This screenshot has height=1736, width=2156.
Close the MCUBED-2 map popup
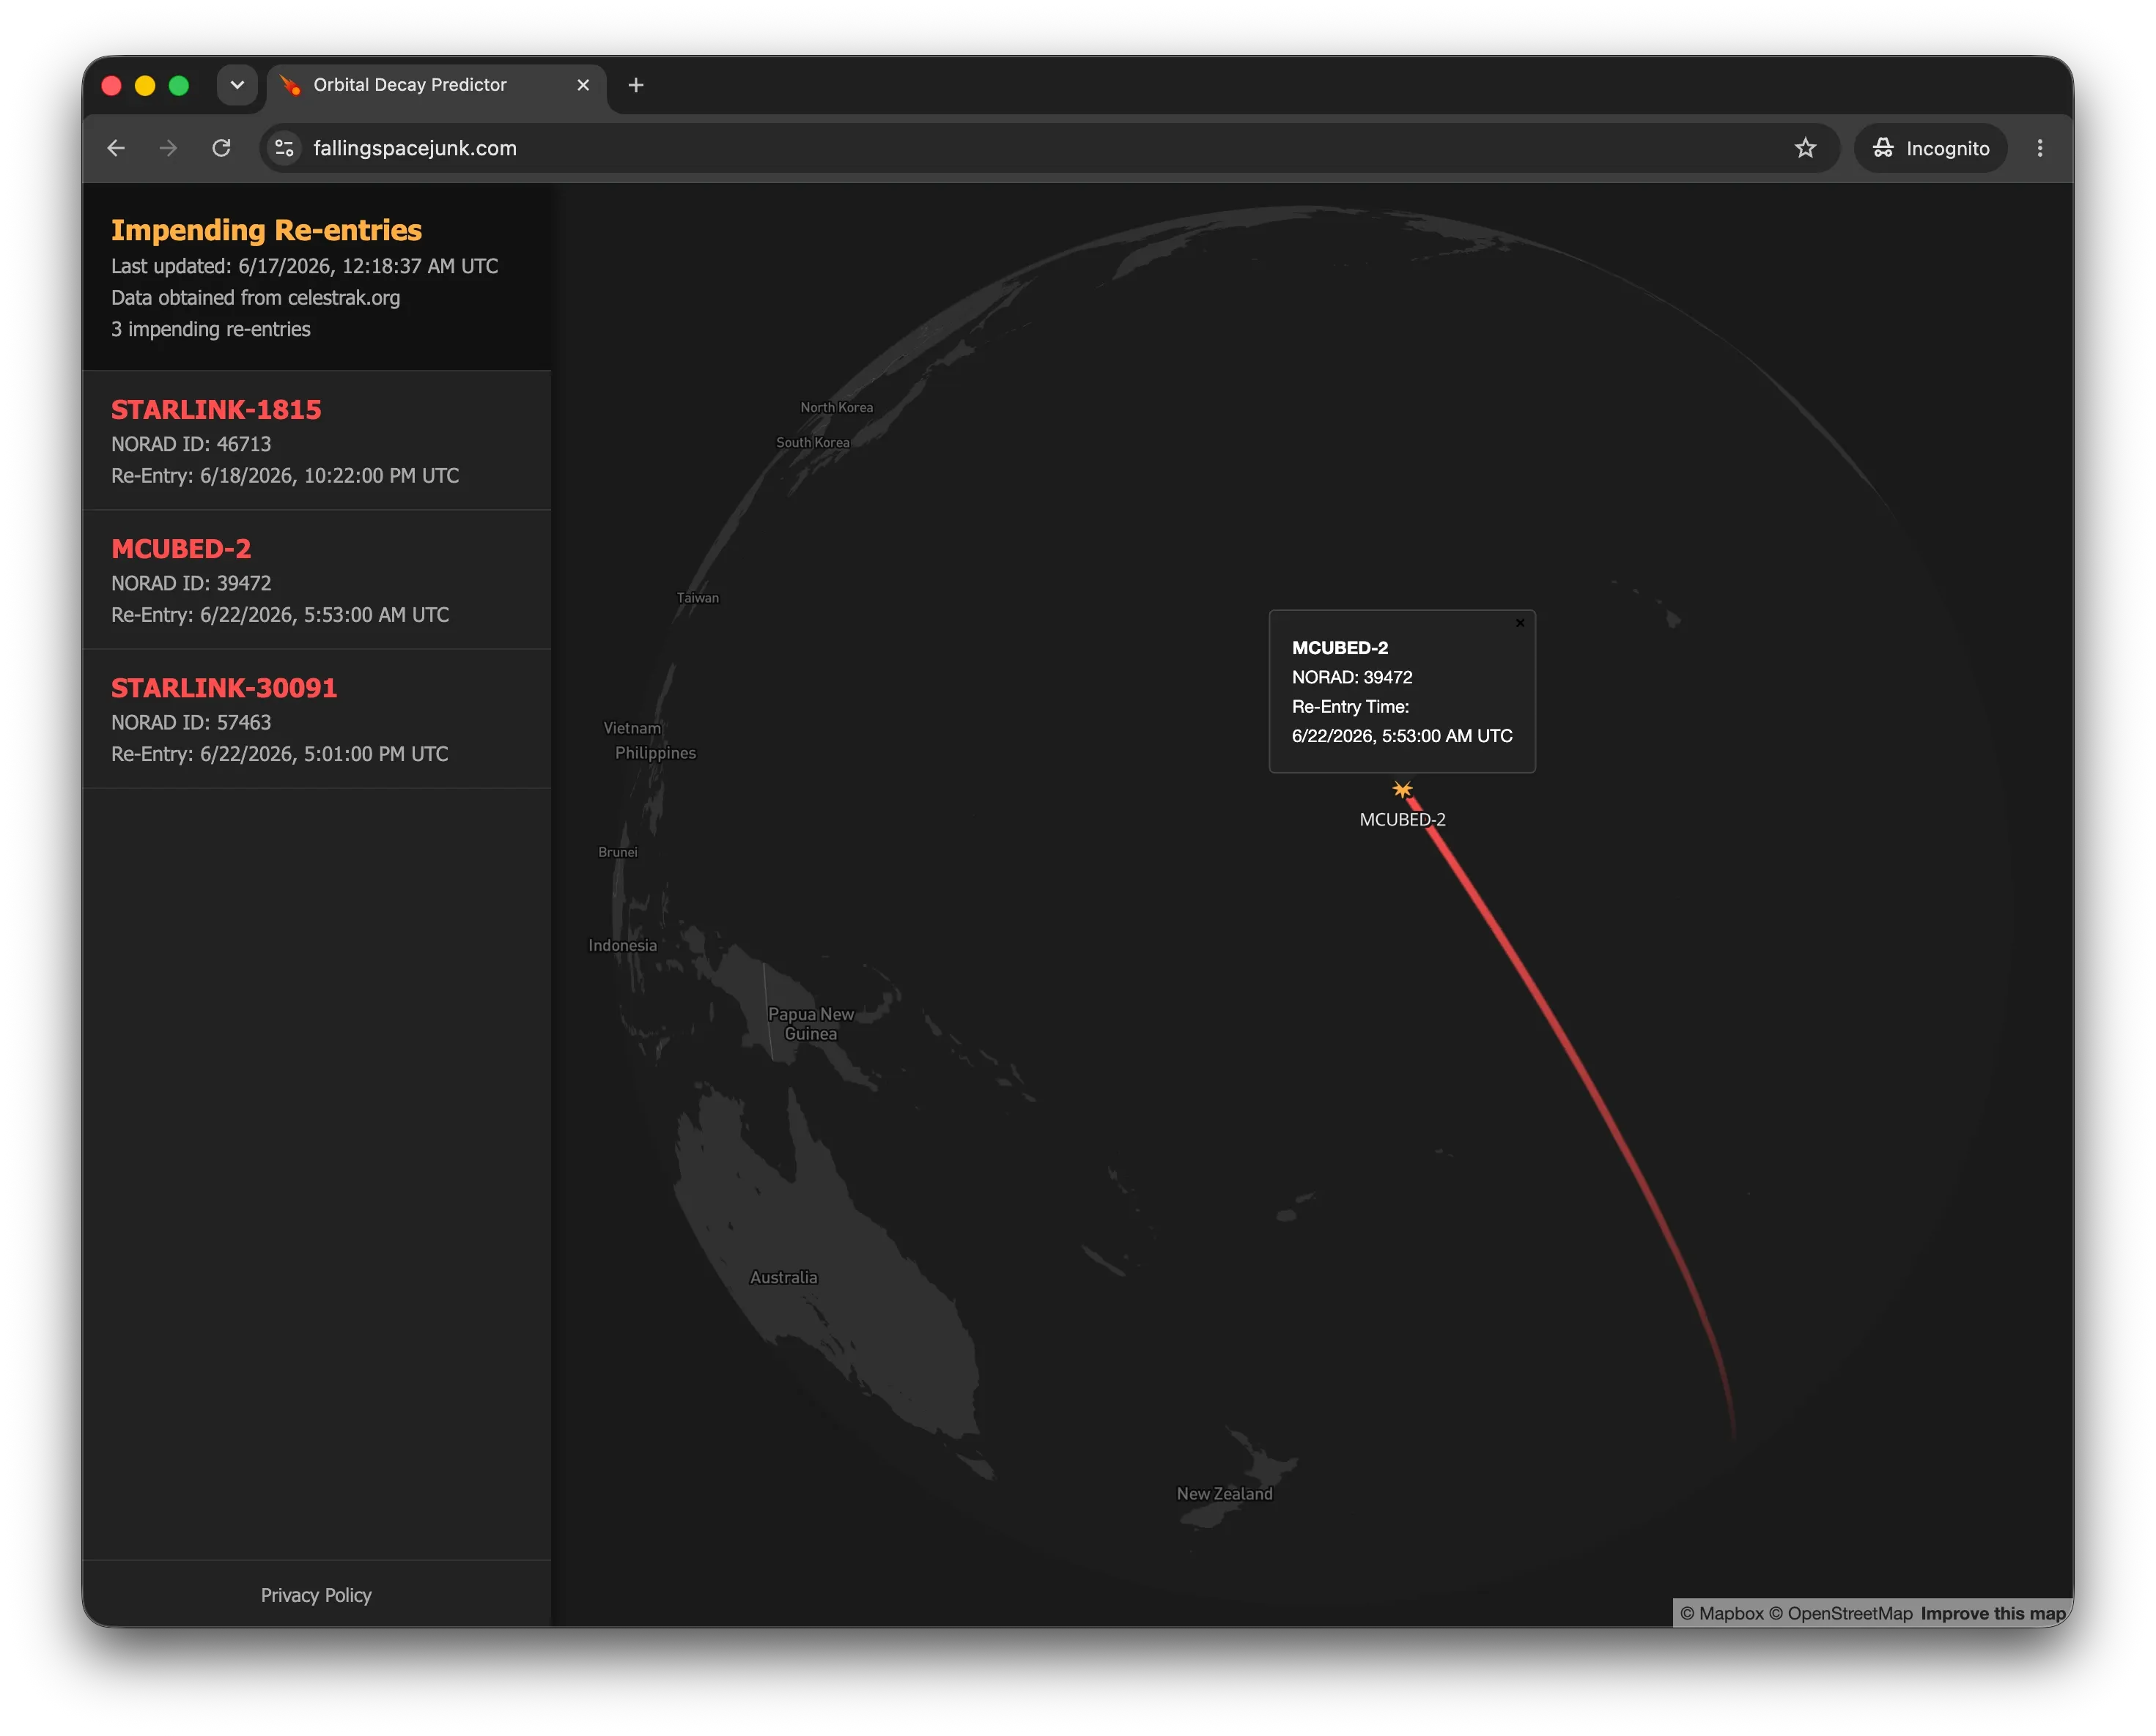click(x=1520, y=623)
